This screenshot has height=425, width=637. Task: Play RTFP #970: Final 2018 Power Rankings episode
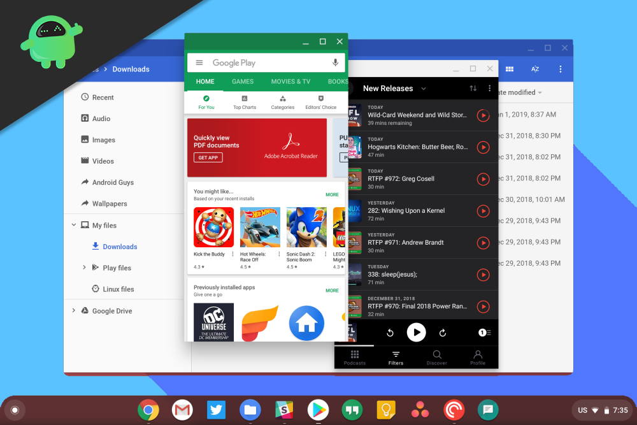[483, 306]
